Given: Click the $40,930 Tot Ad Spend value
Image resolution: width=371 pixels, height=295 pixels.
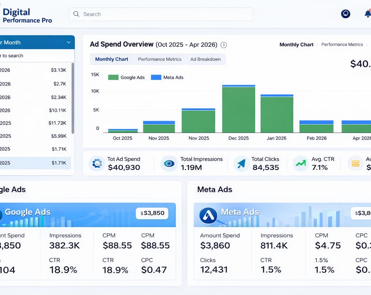Looking at the screenshot, I should [124, 167].
